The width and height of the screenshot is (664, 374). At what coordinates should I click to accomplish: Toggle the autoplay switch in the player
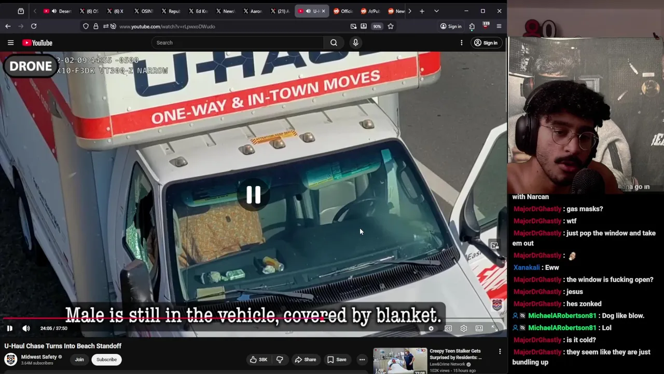pyautogui.click(x=431, y=328)
